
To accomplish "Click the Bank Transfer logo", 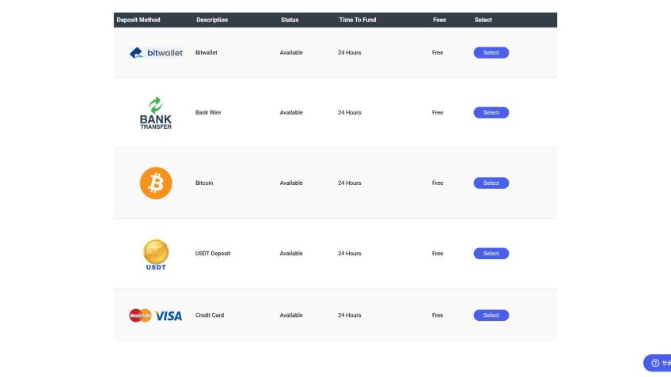I will click(x=156, y=112).
